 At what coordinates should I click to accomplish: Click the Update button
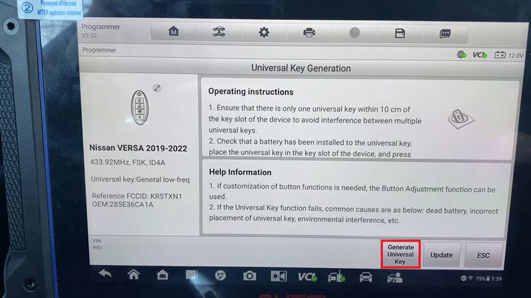point(441,255)
